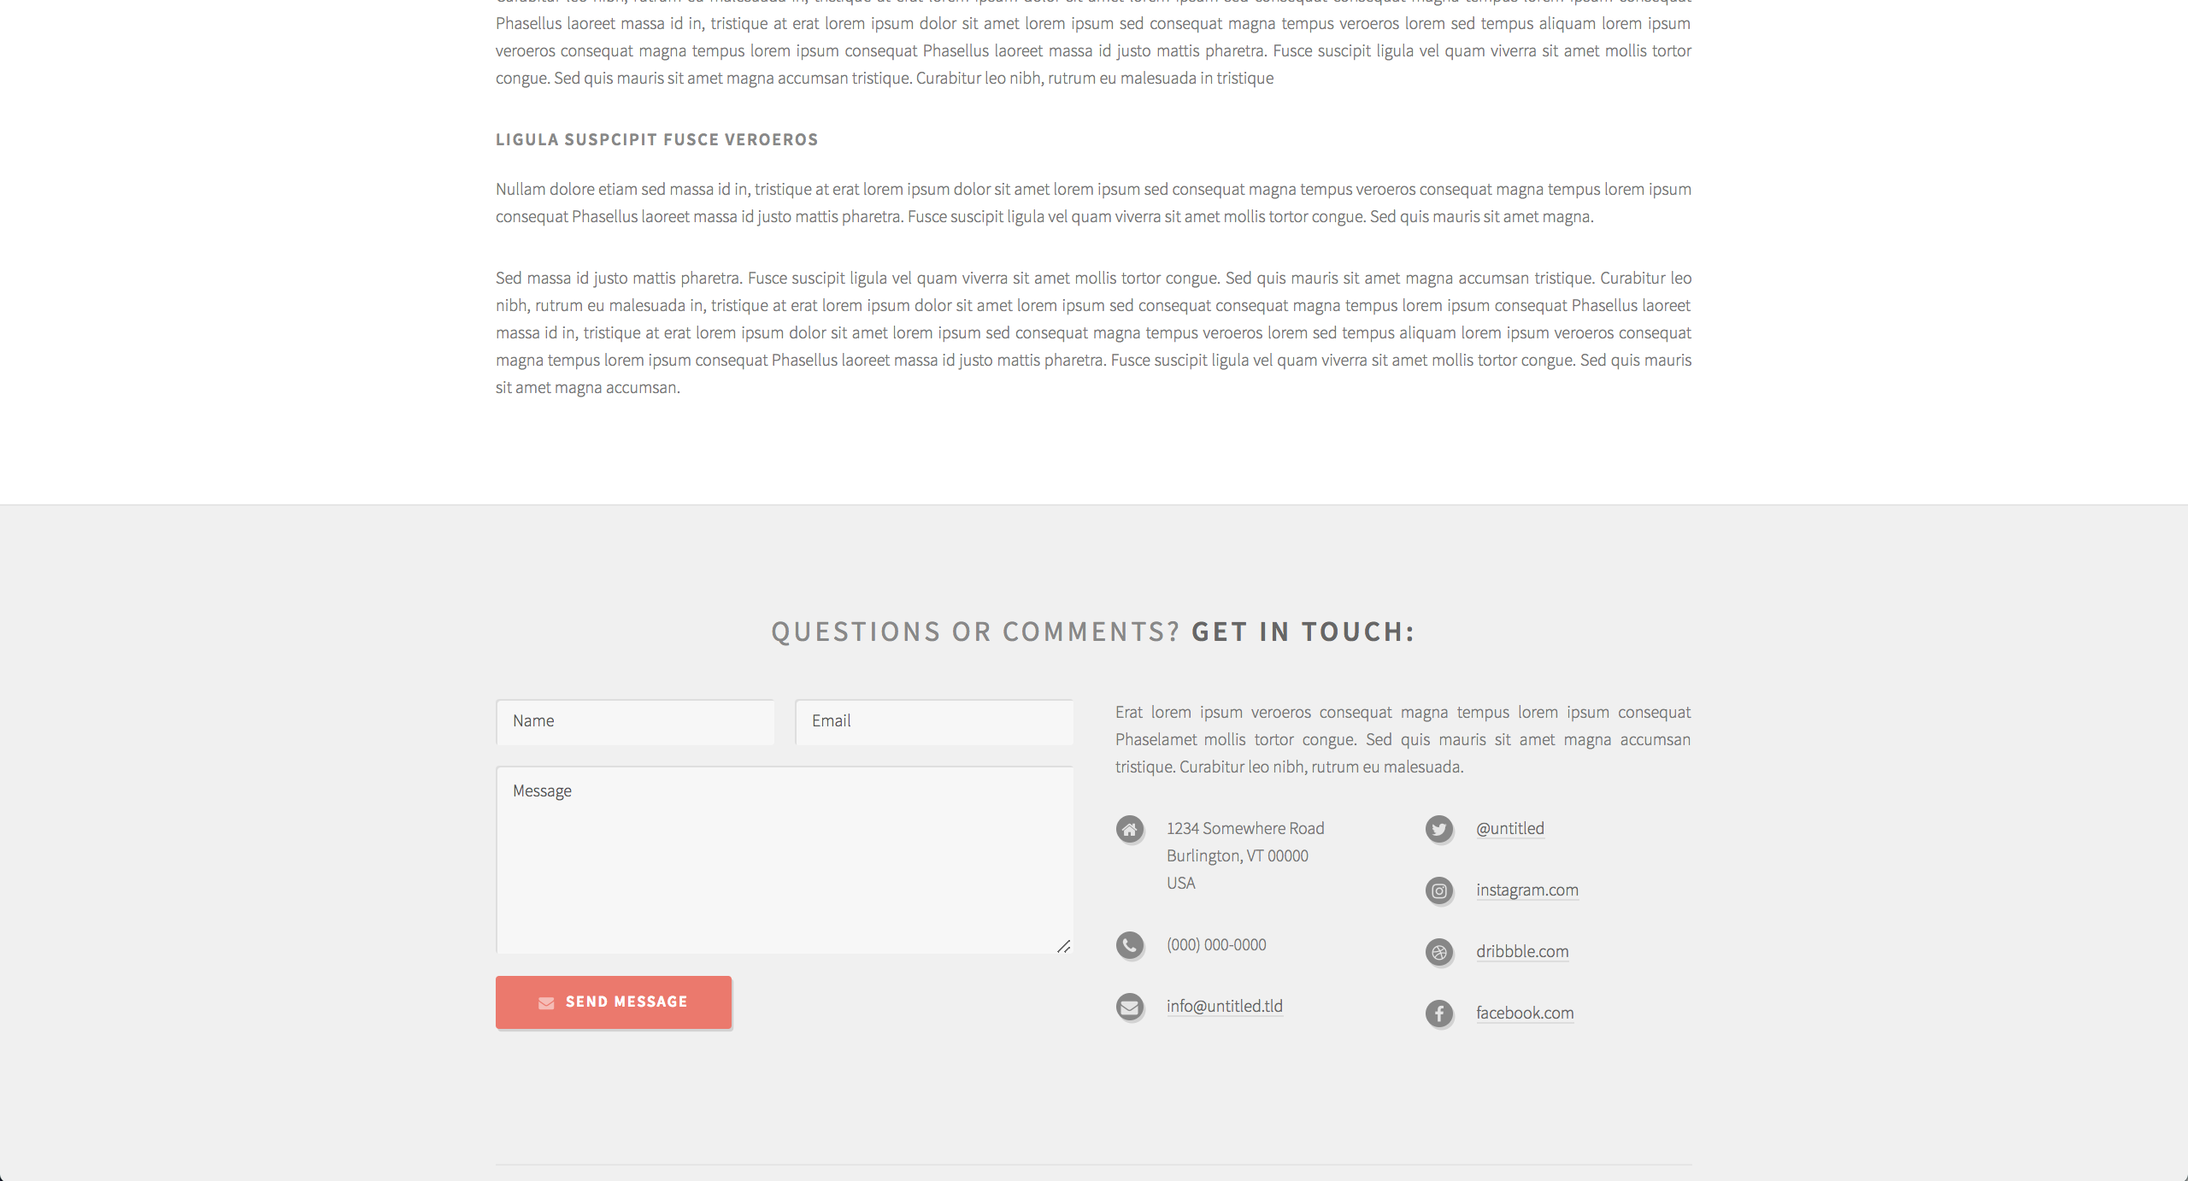
Task: Open the info@untitled.tld email link
Action: point(1225,1006)
